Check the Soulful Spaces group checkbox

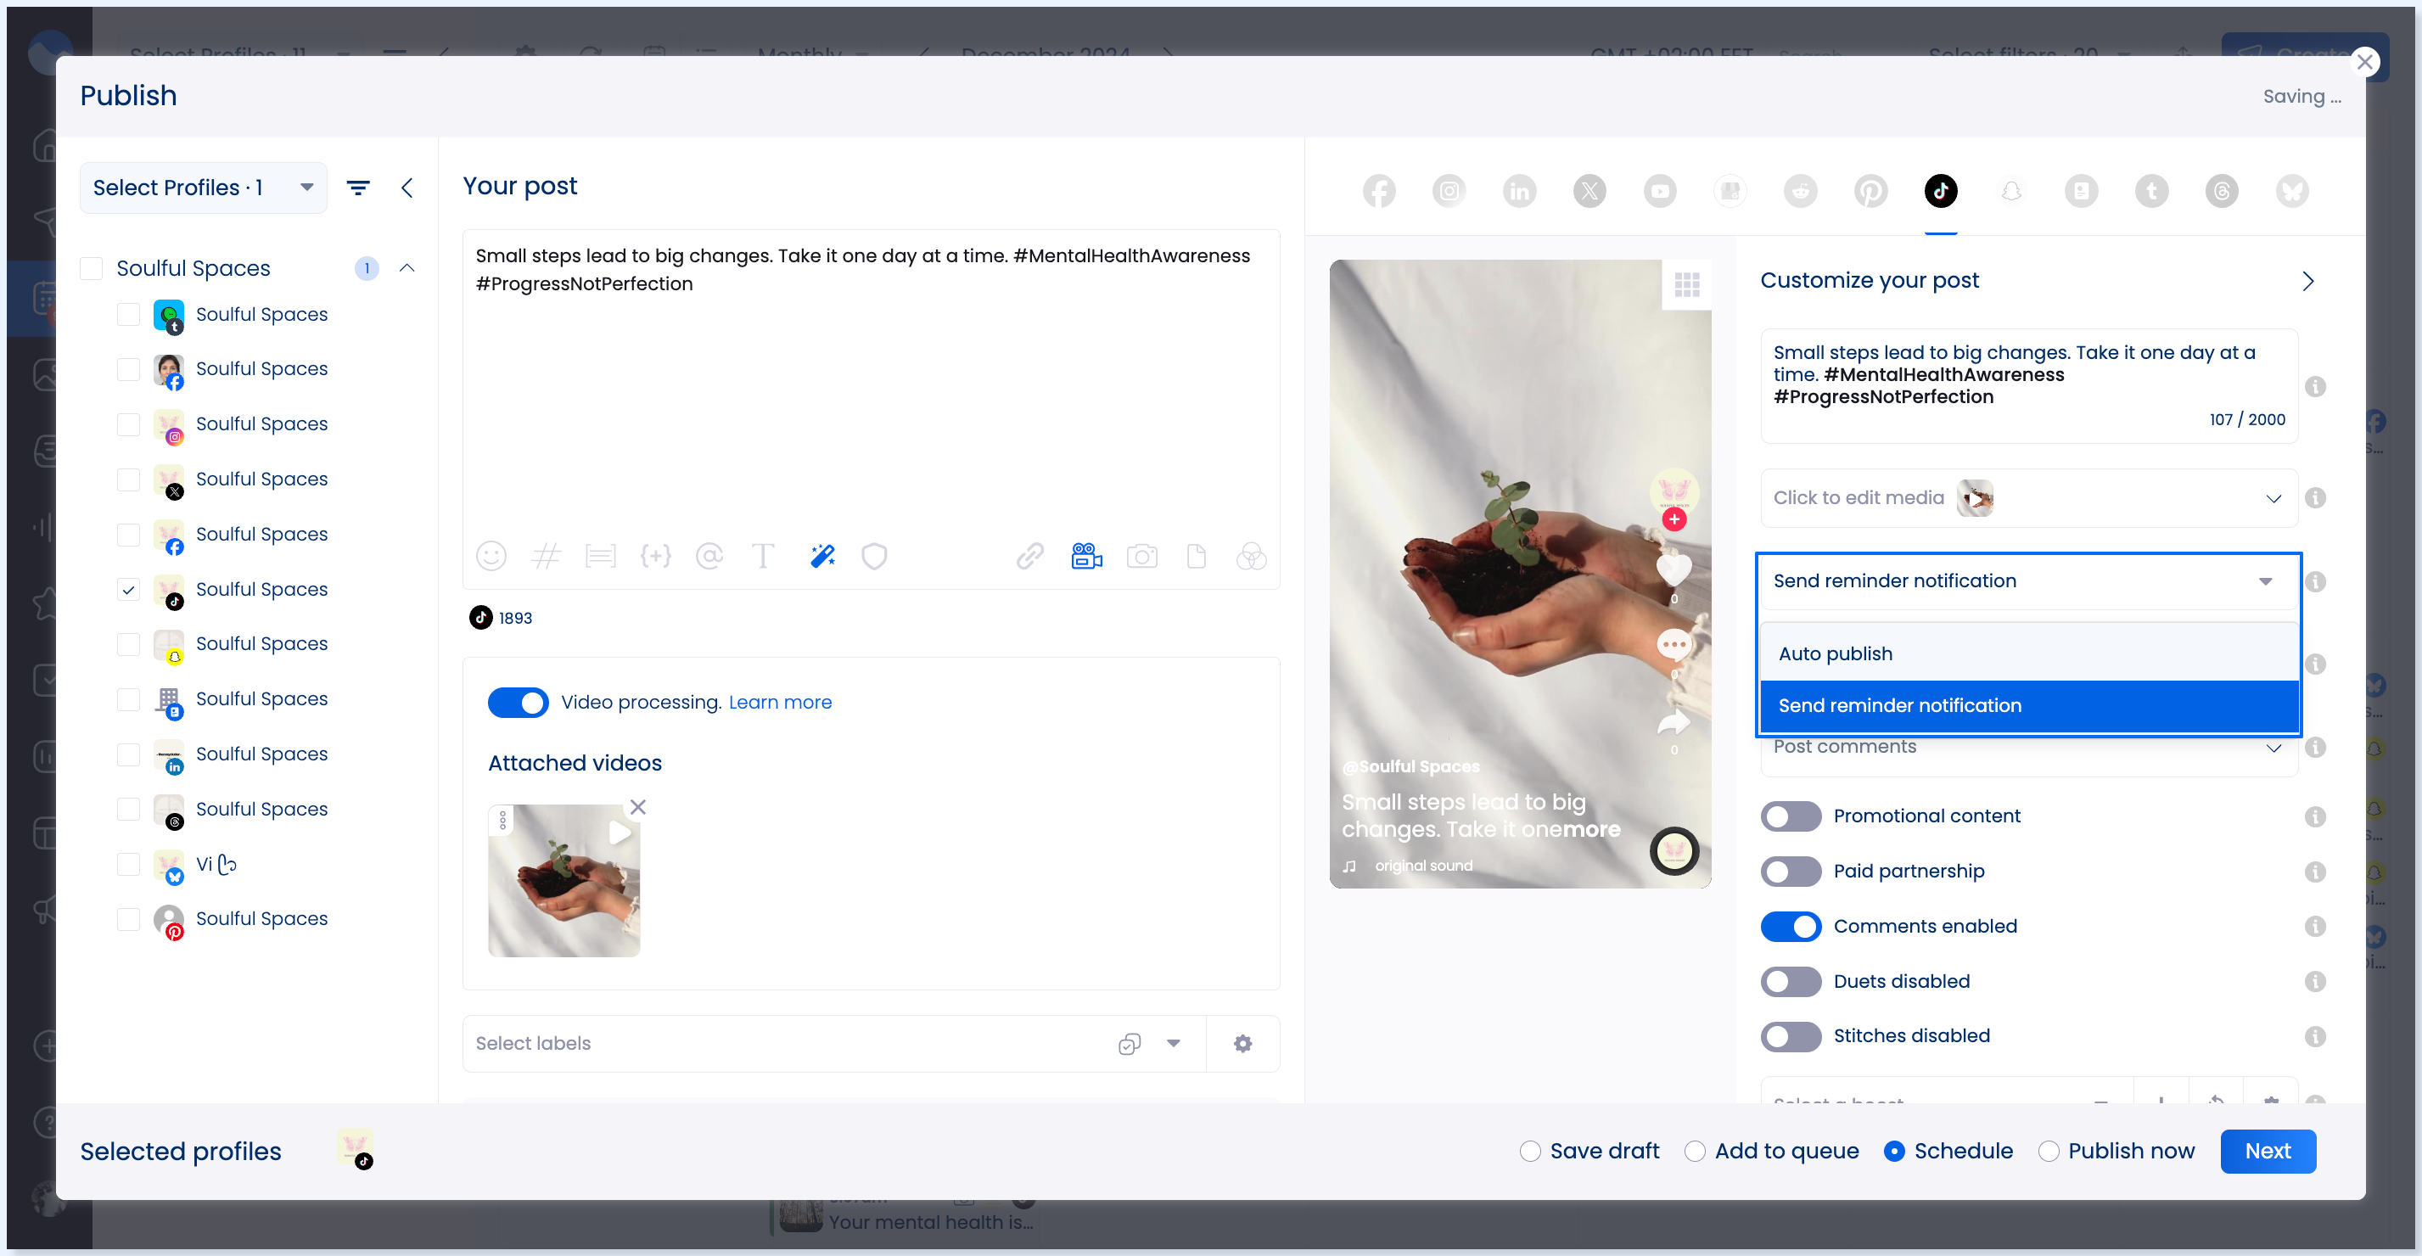(91, 269)
